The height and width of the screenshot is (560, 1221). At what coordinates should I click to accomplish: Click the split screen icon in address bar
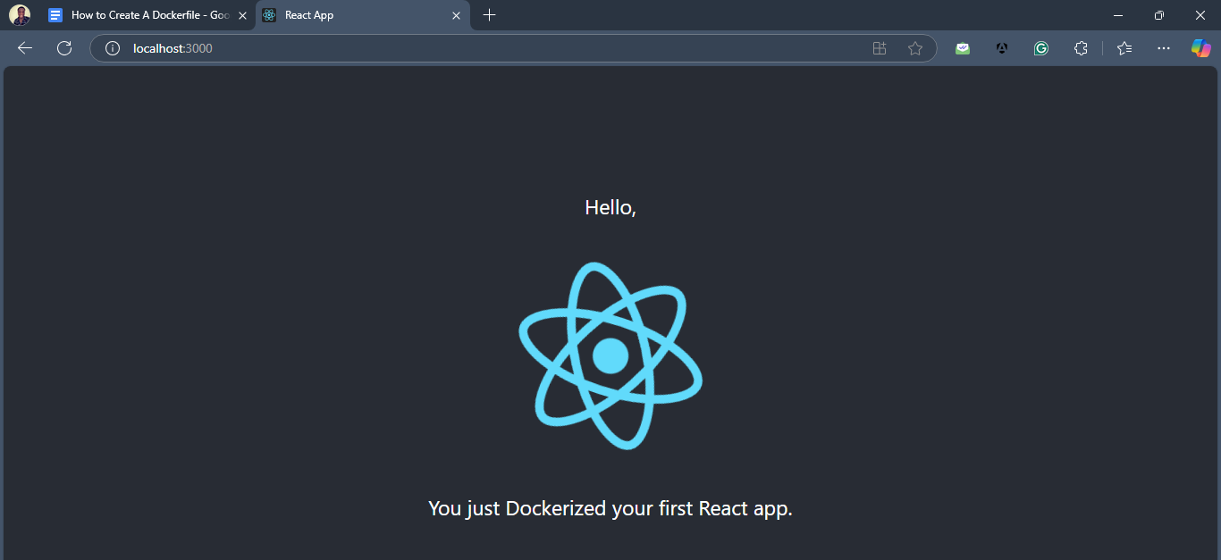click(x=880, y=48)
